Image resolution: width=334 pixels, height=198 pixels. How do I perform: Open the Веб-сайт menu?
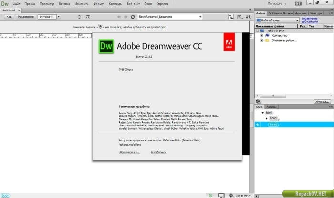pyautogui.click(x=133, y=4)
